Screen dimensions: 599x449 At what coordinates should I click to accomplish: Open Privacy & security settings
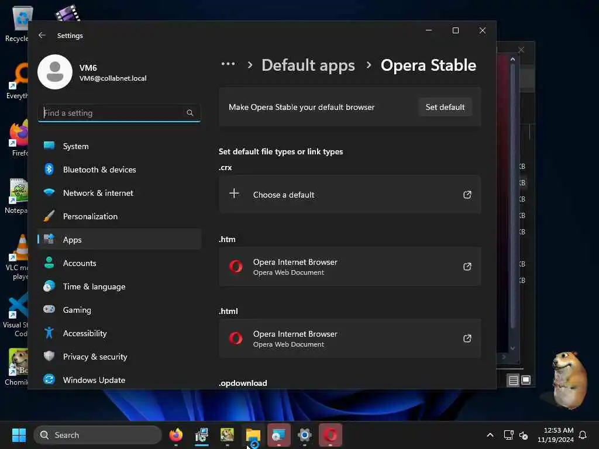click(119, 357)
